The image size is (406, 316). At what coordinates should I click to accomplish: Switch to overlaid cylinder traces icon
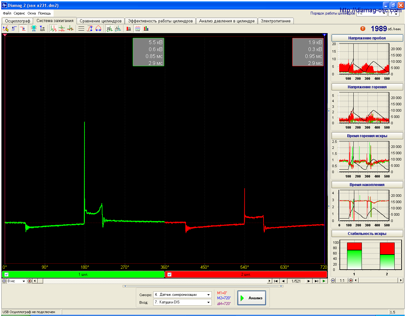(x=70, y=29)
